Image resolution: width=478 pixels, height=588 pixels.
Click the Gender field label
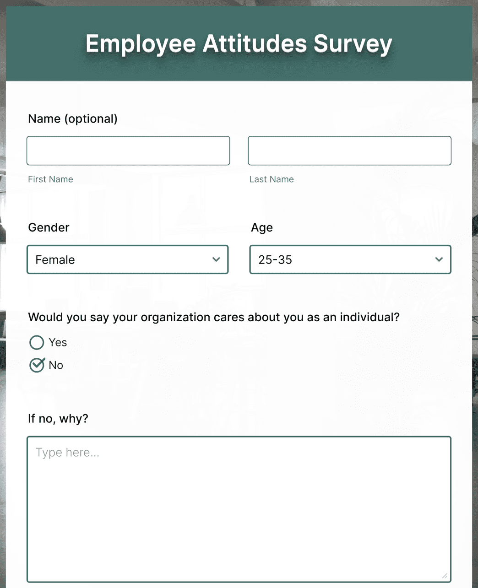pyautogui.click(x=49, y=227)
